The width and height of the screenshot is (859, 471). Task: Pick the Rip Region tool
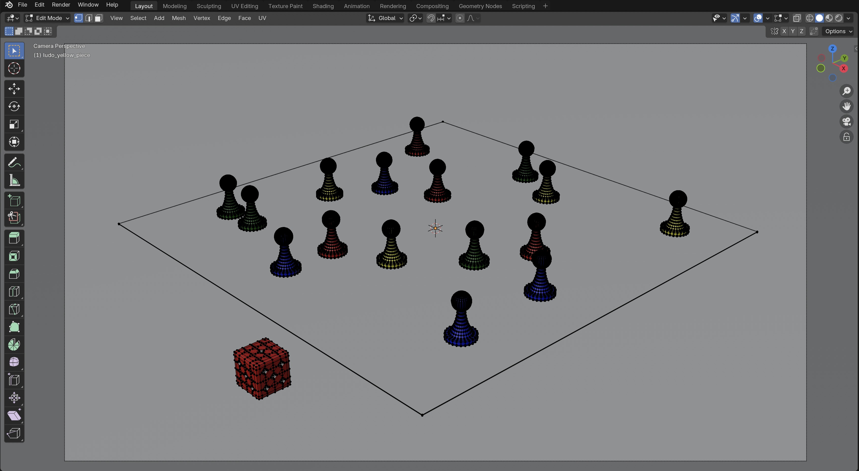click(14, 433)
